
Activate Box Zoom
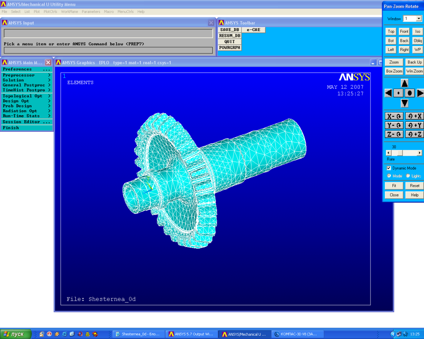(394, 71)
